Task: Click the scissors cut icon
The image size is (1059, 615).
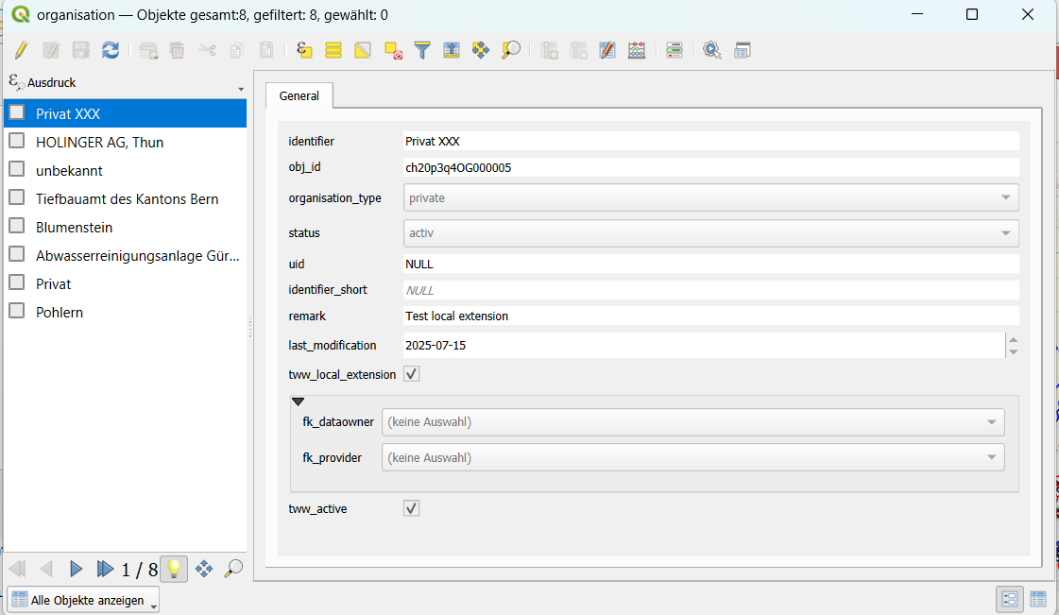Action: (x=207, y=50)
